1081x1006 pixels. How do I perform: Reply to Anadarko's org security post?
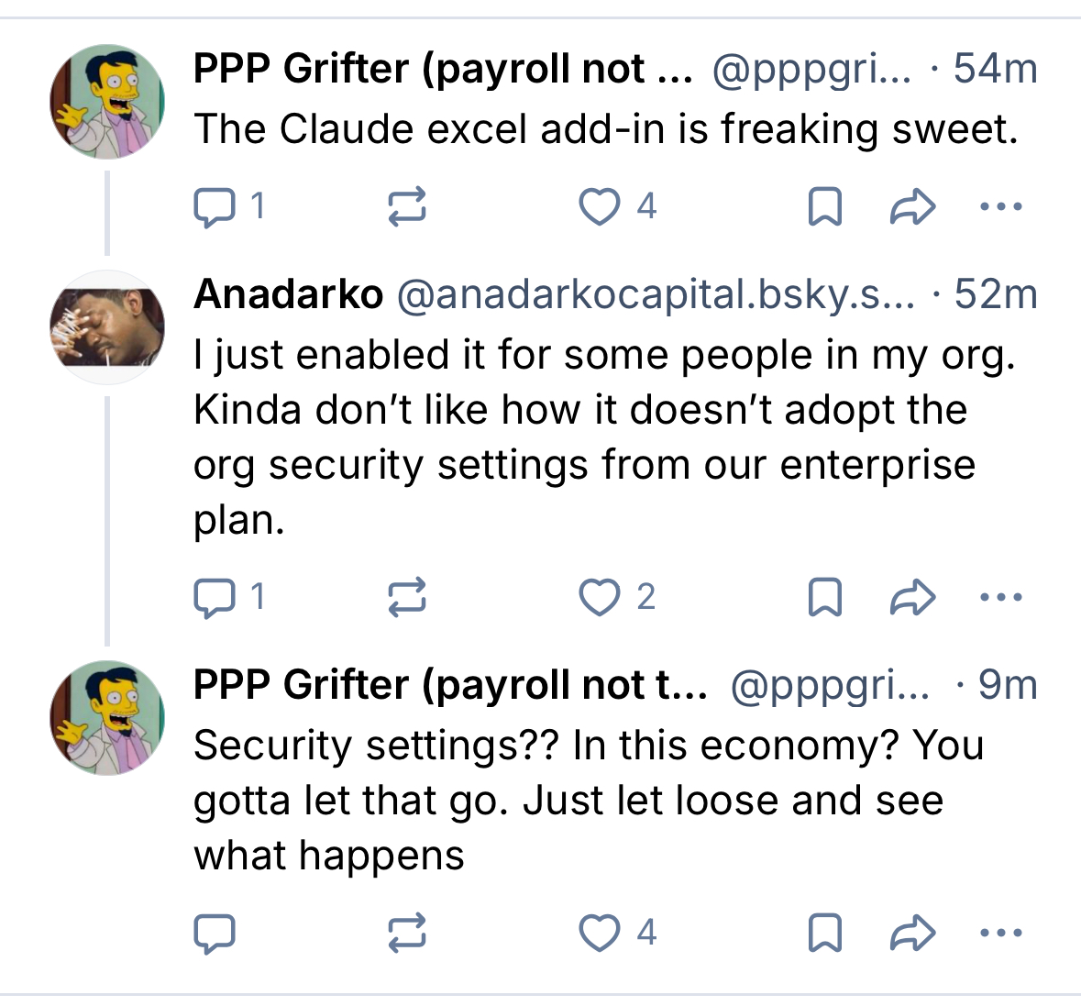tap(215, 597)
